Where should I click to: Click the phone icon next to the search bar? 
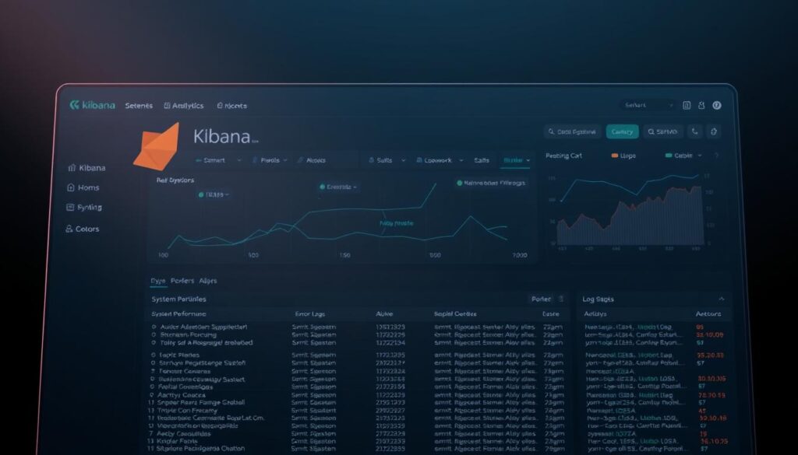pos(694,131)
